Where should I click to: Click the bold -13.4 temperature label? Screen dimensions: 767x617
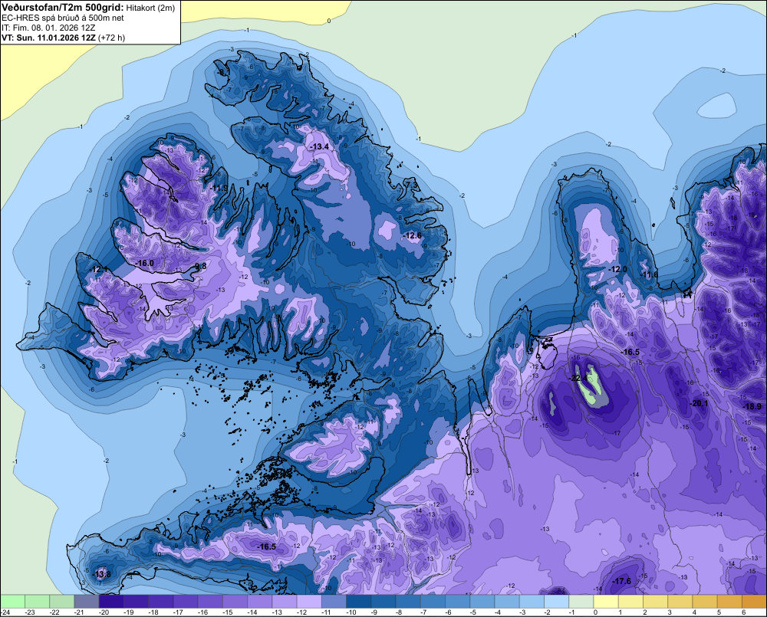pos(319,146)
